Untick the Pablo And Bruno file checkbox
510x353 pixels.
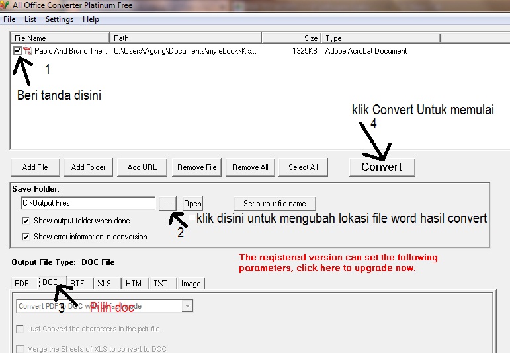(x=18, y=51)
